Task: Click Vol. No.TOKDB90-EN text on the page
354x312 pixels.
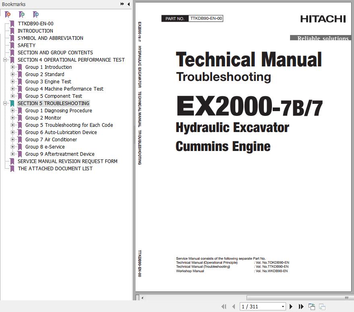Action: [x=272, y=262]
